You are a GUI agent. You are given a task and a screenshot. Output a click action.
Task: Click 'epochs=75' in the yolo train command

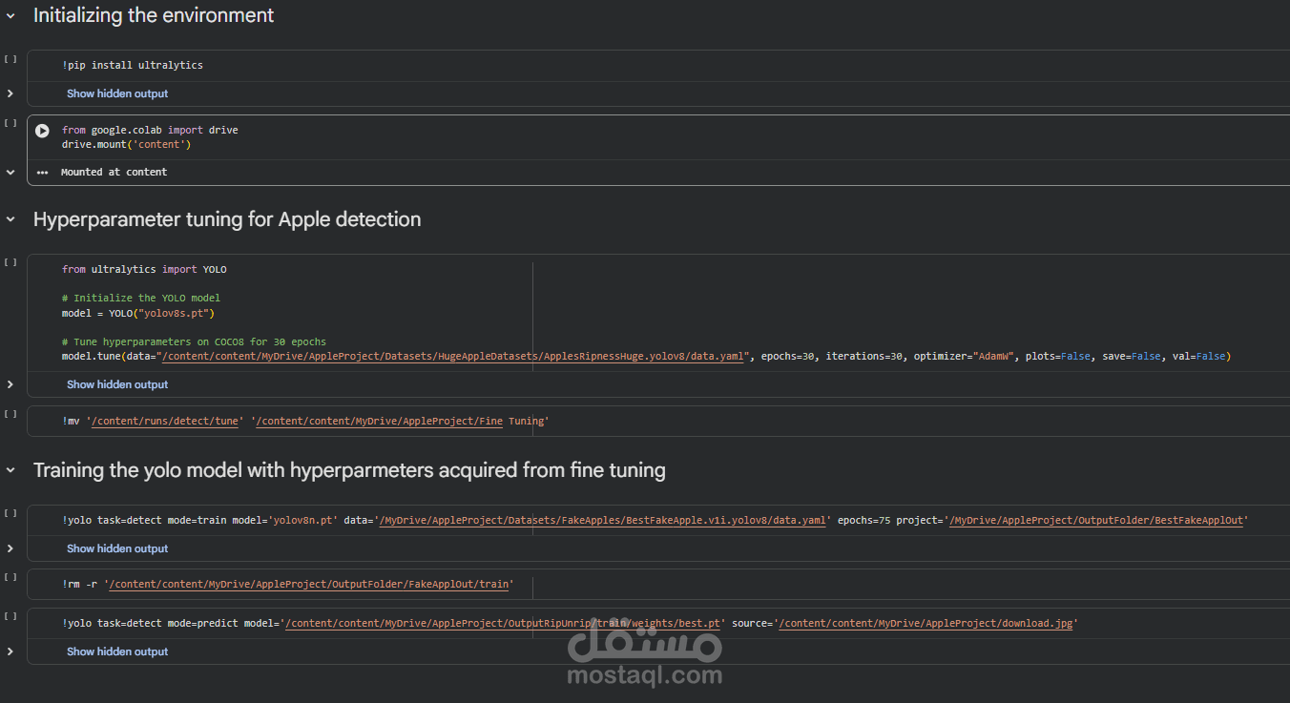[863, 520]
